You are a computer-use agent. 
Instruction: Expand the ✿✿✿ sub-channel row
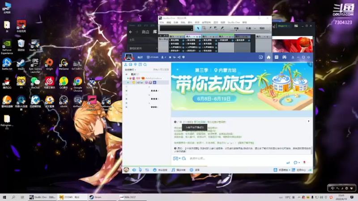127,107
